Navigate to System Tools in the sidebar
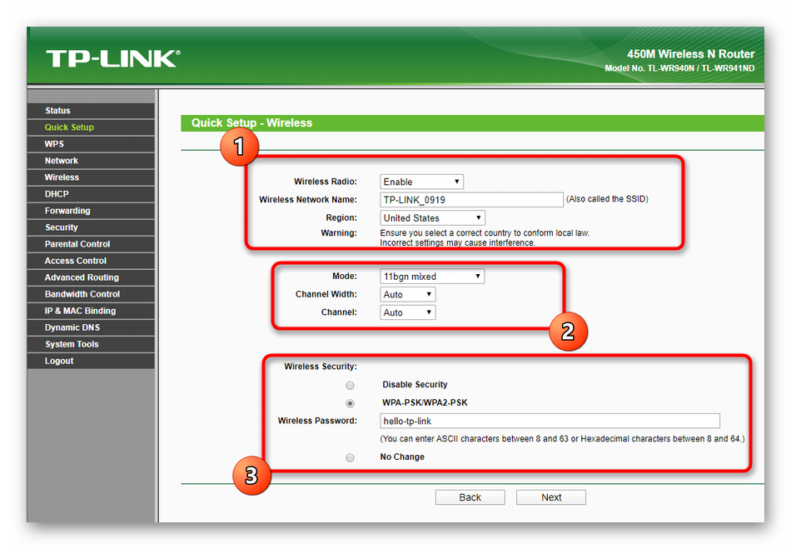The width and height of the screenshot is (791, 549). [72, 344]
